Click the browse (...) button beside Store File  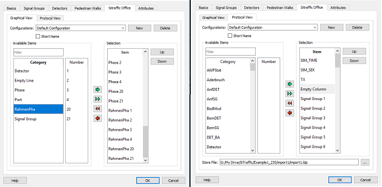365,162
